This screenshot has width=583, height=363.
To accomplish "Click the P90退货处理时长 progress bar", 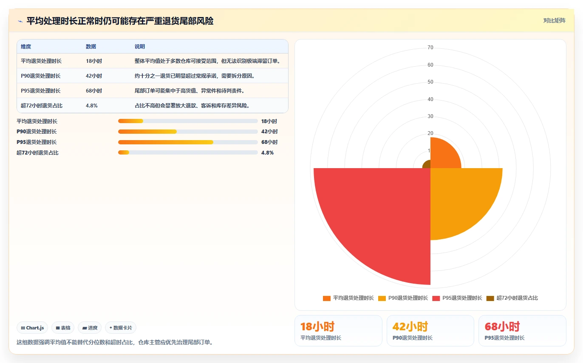I will 188,132.
